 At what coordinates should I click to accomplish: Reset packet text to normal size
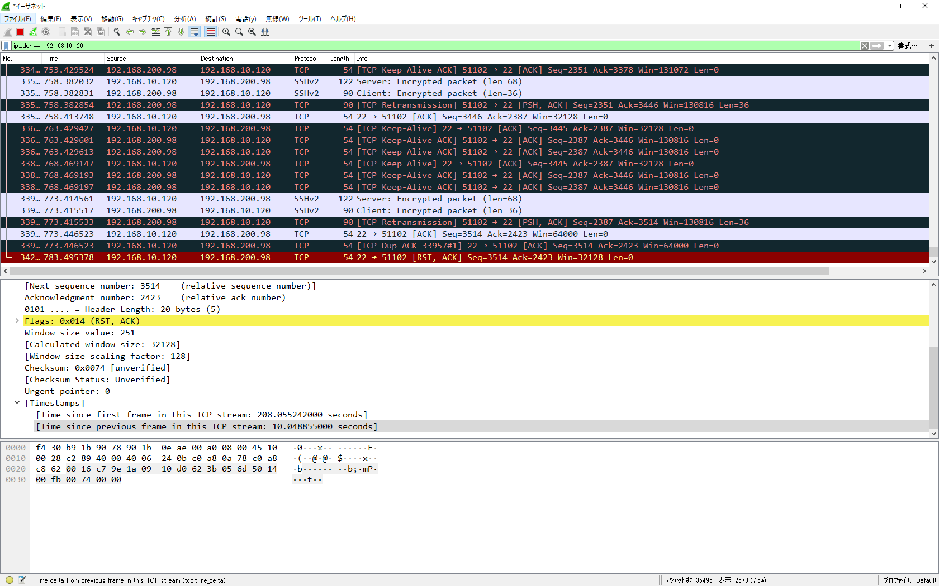(252, 32)
